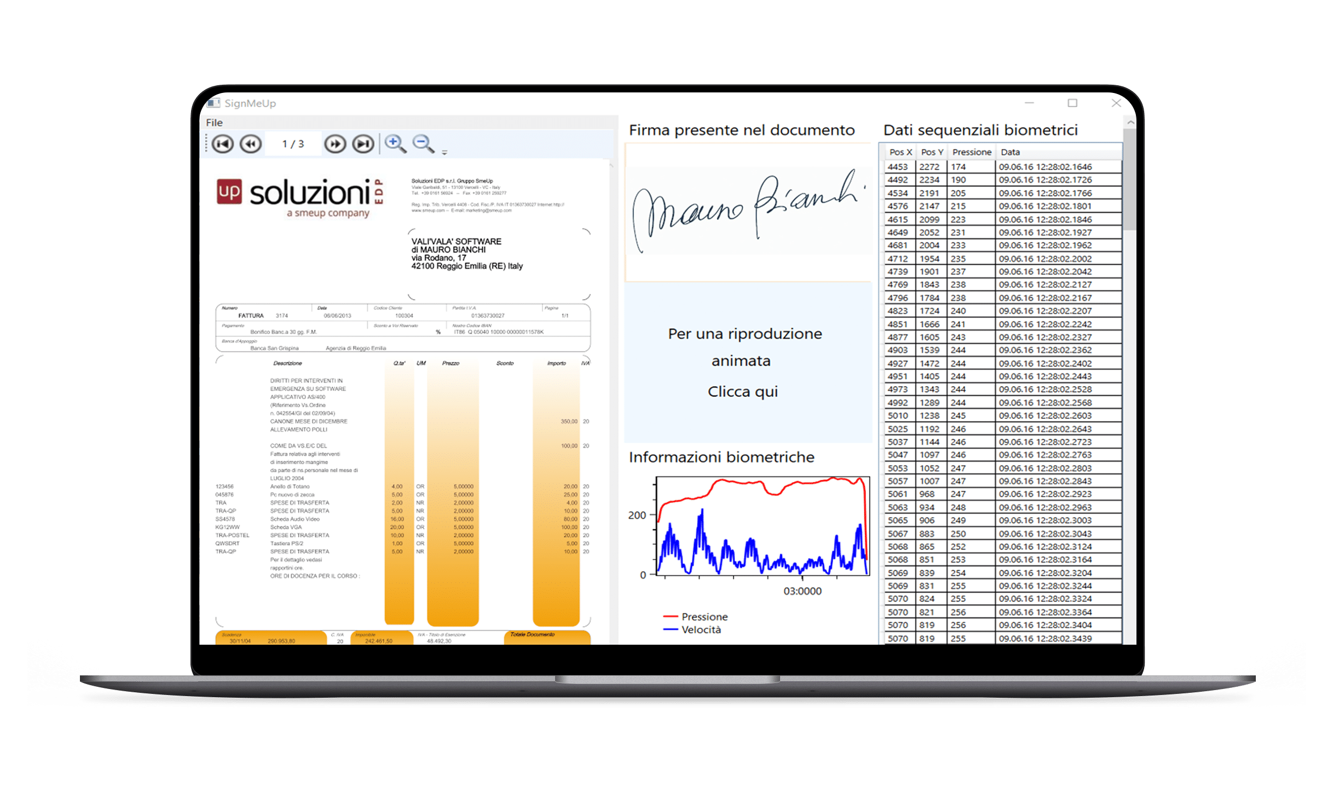Screen dimensions: 1333x800
Task: Select first row of biometric data
Action: click(1003, 167)
